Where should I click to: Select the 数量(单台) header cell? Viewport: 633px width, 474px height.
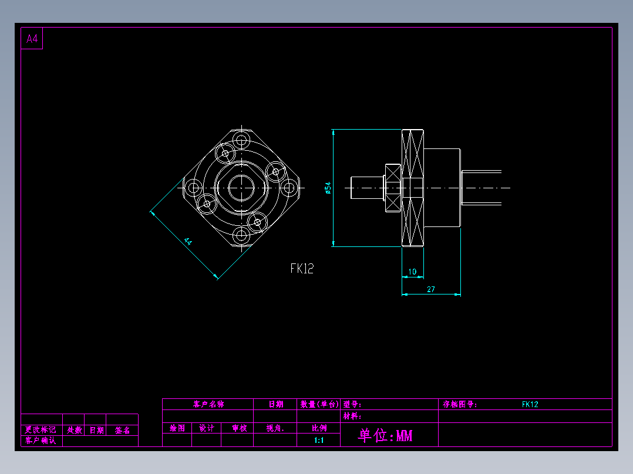click(x=319, y=404)
